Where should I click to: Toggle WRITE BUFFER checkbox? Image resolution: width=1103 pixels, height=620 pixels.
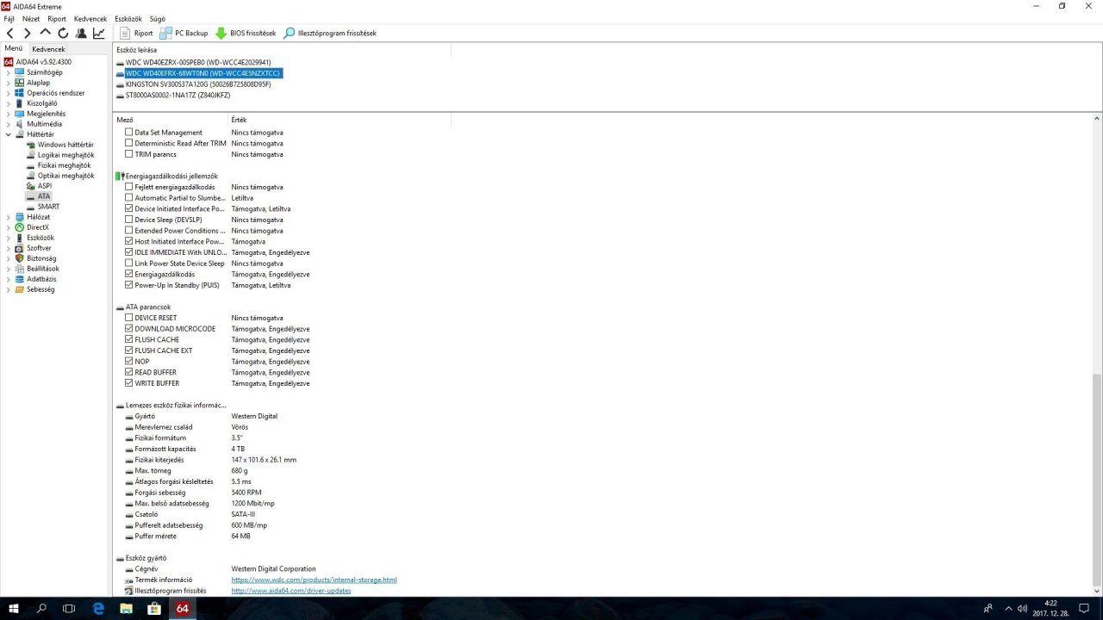click(x=129, y=383)
